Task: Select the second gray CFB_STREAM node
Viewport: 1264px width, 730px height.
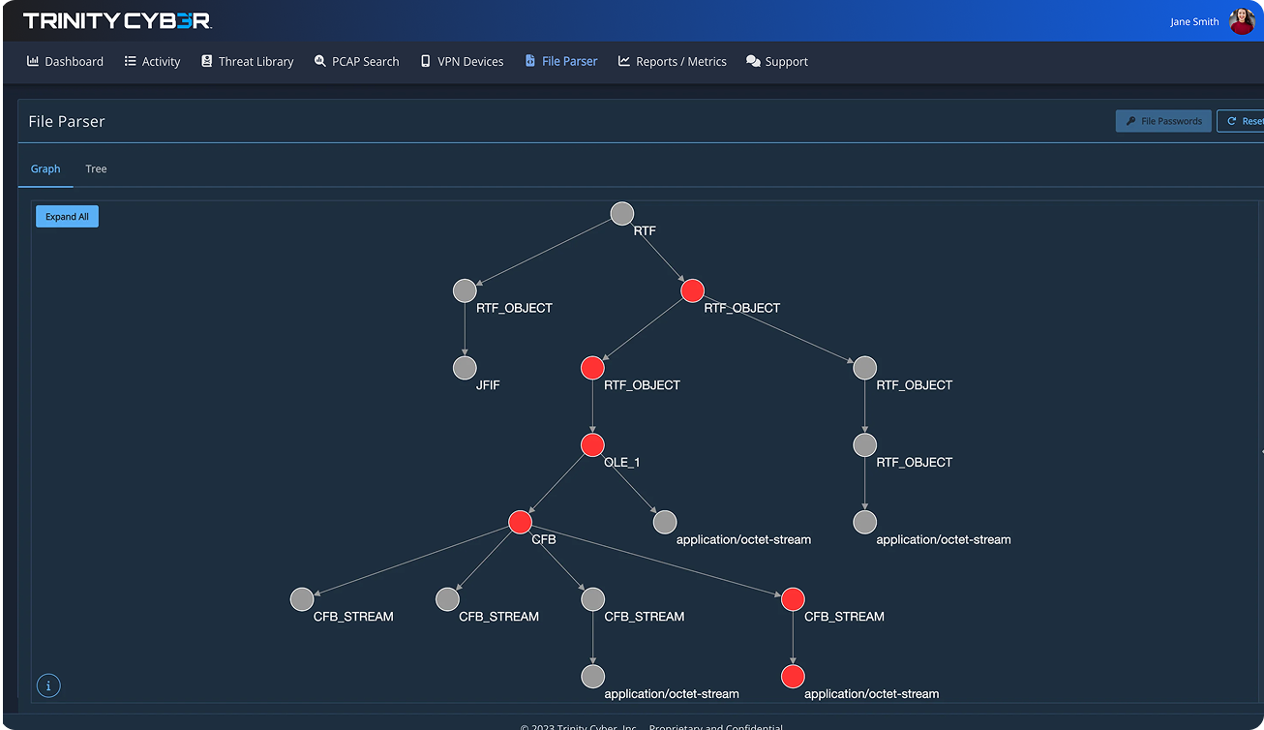Action: [447, 599]
